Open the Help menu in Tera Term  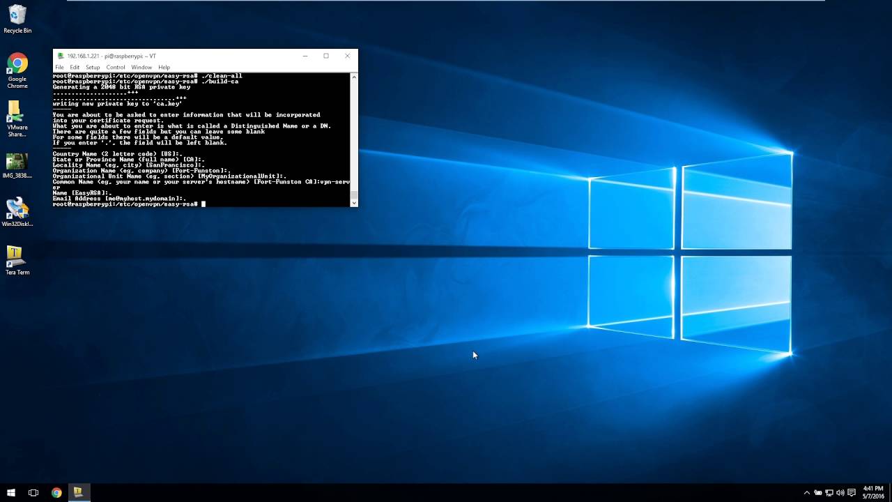point(164,68)
